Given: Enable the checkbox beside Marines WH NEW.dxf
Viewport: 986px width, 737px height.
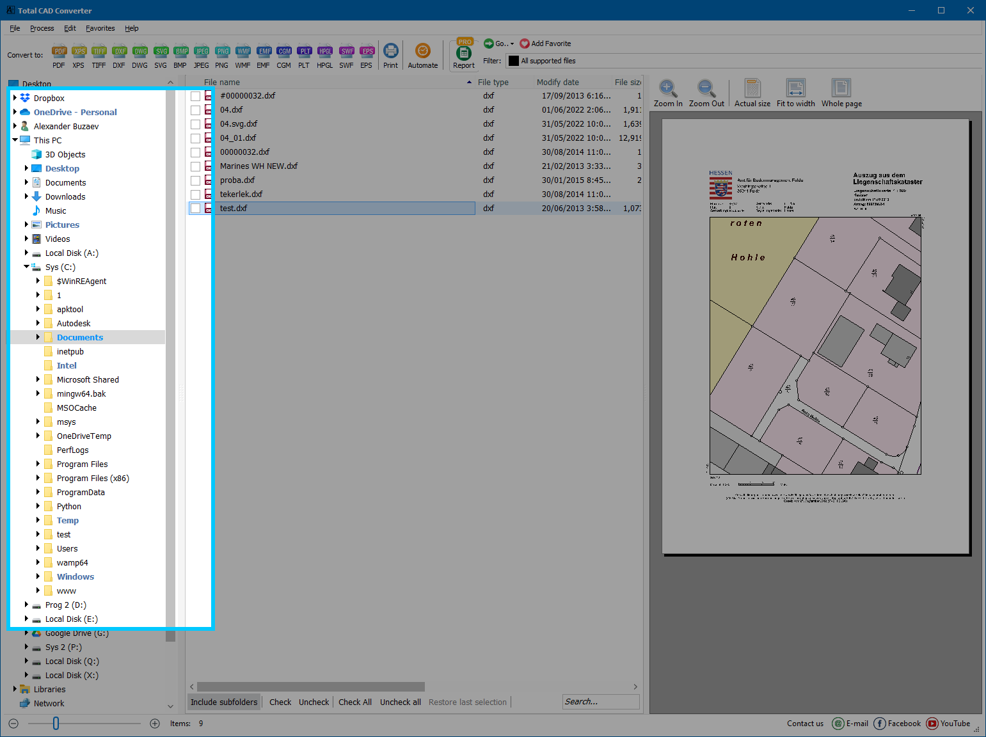Looking at the screenshot, I should tap(196, 166).
